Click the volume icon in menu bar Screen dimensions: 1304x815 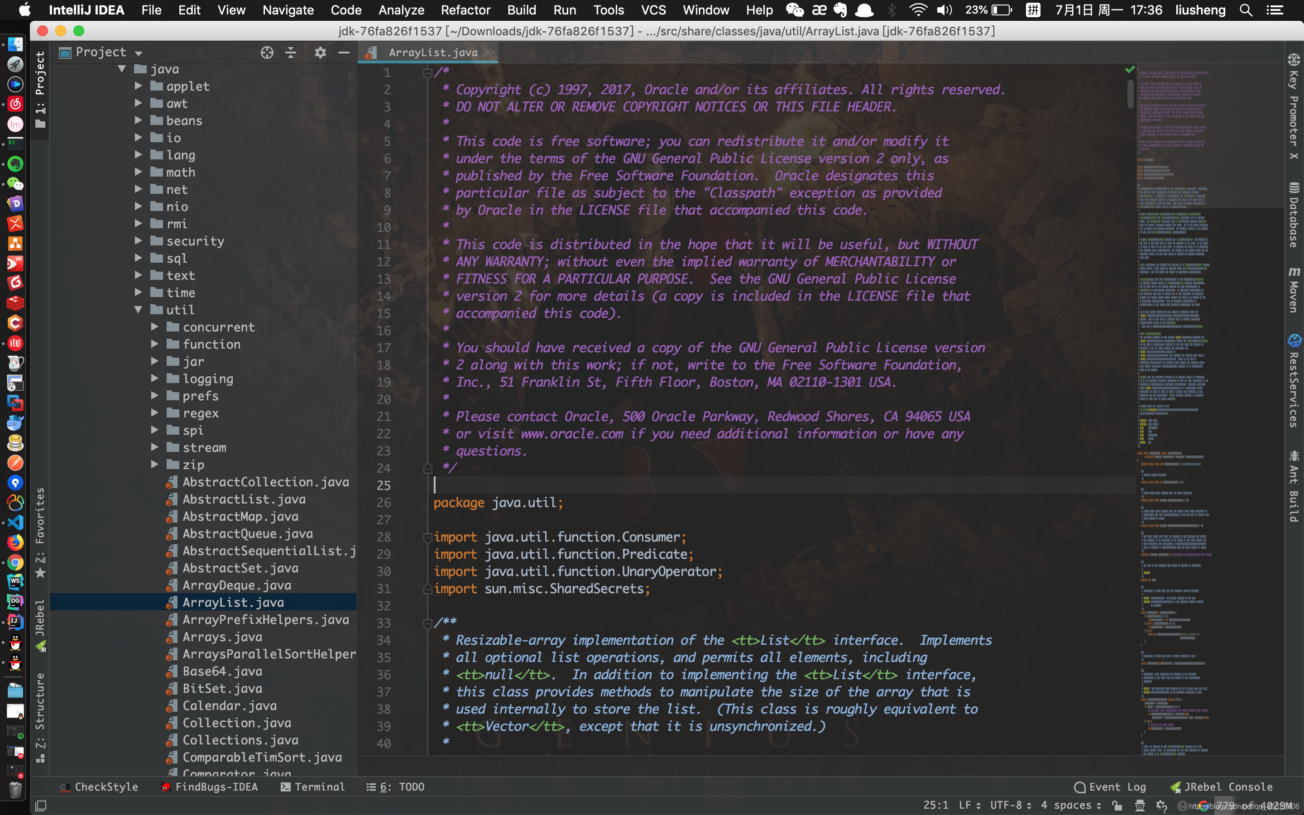(944, 10)
